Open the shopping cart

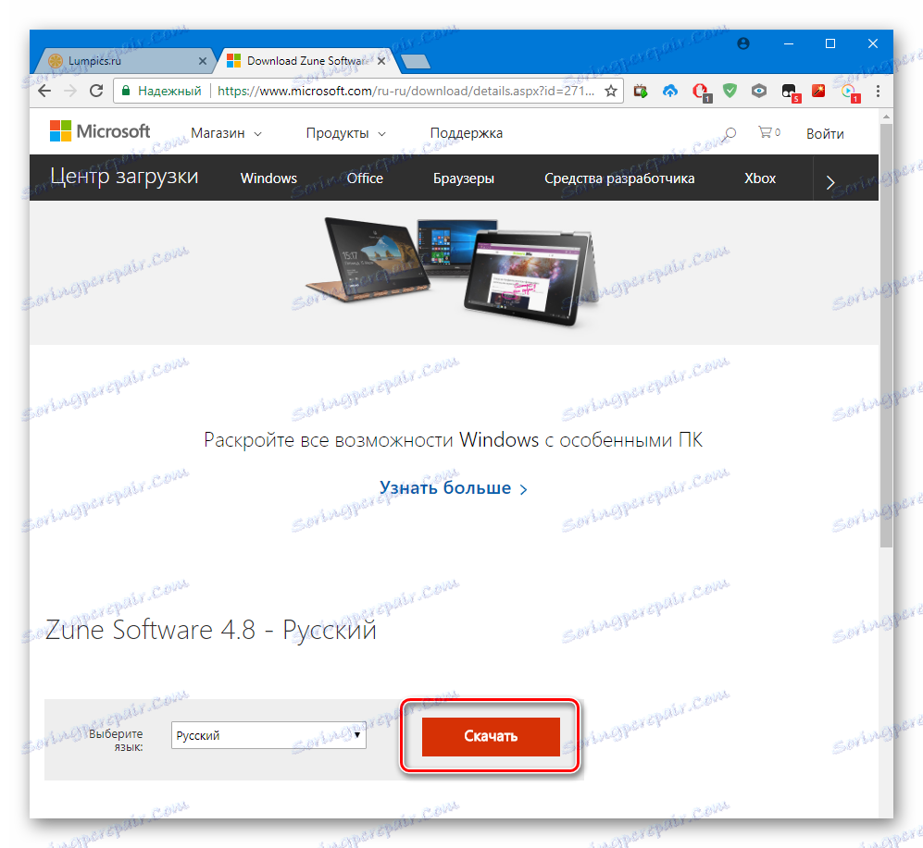tap(768, 132)
